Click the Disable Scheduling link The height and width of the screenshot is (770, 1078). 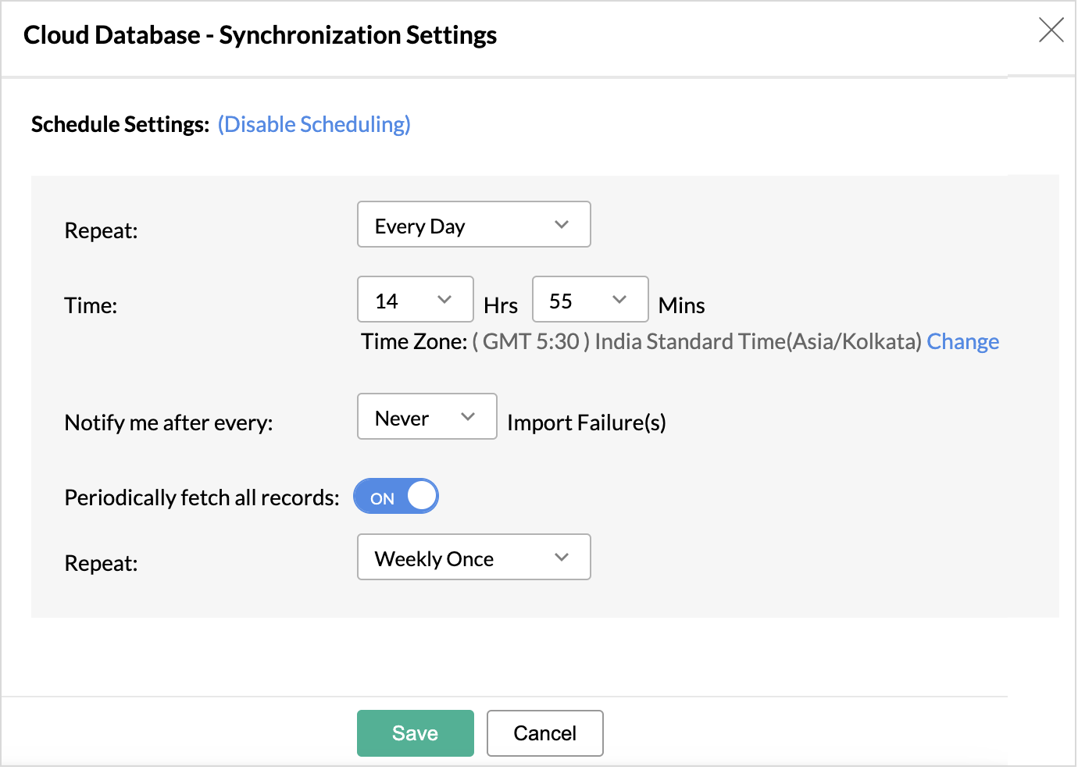point(314,124)
